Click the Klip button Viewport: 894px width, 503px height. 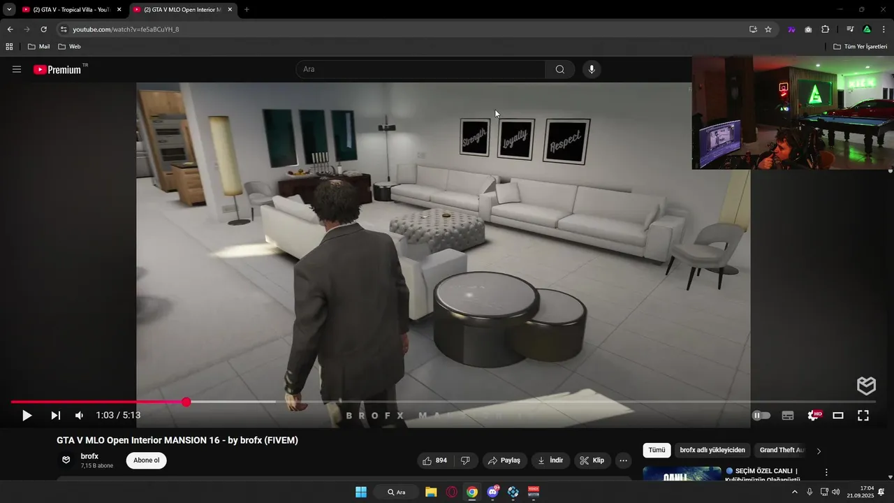click(592, 460)
